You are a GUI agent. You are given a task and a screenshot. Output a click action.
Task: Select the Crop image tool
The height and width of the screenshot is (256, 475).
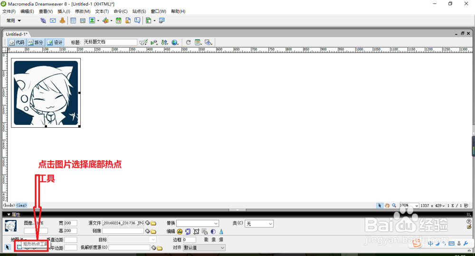pos(196,231)
